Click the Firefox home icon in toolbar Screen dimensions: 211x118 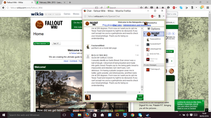(x=163, y=8)
